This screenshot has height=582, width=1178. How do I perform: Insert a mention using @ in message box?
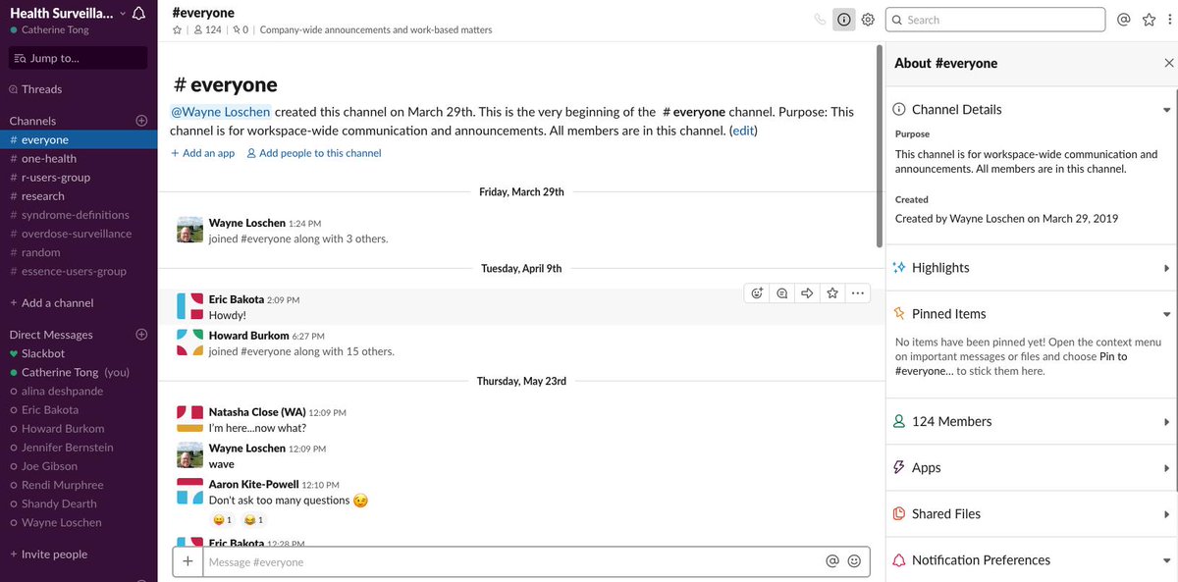coord(832,561)
